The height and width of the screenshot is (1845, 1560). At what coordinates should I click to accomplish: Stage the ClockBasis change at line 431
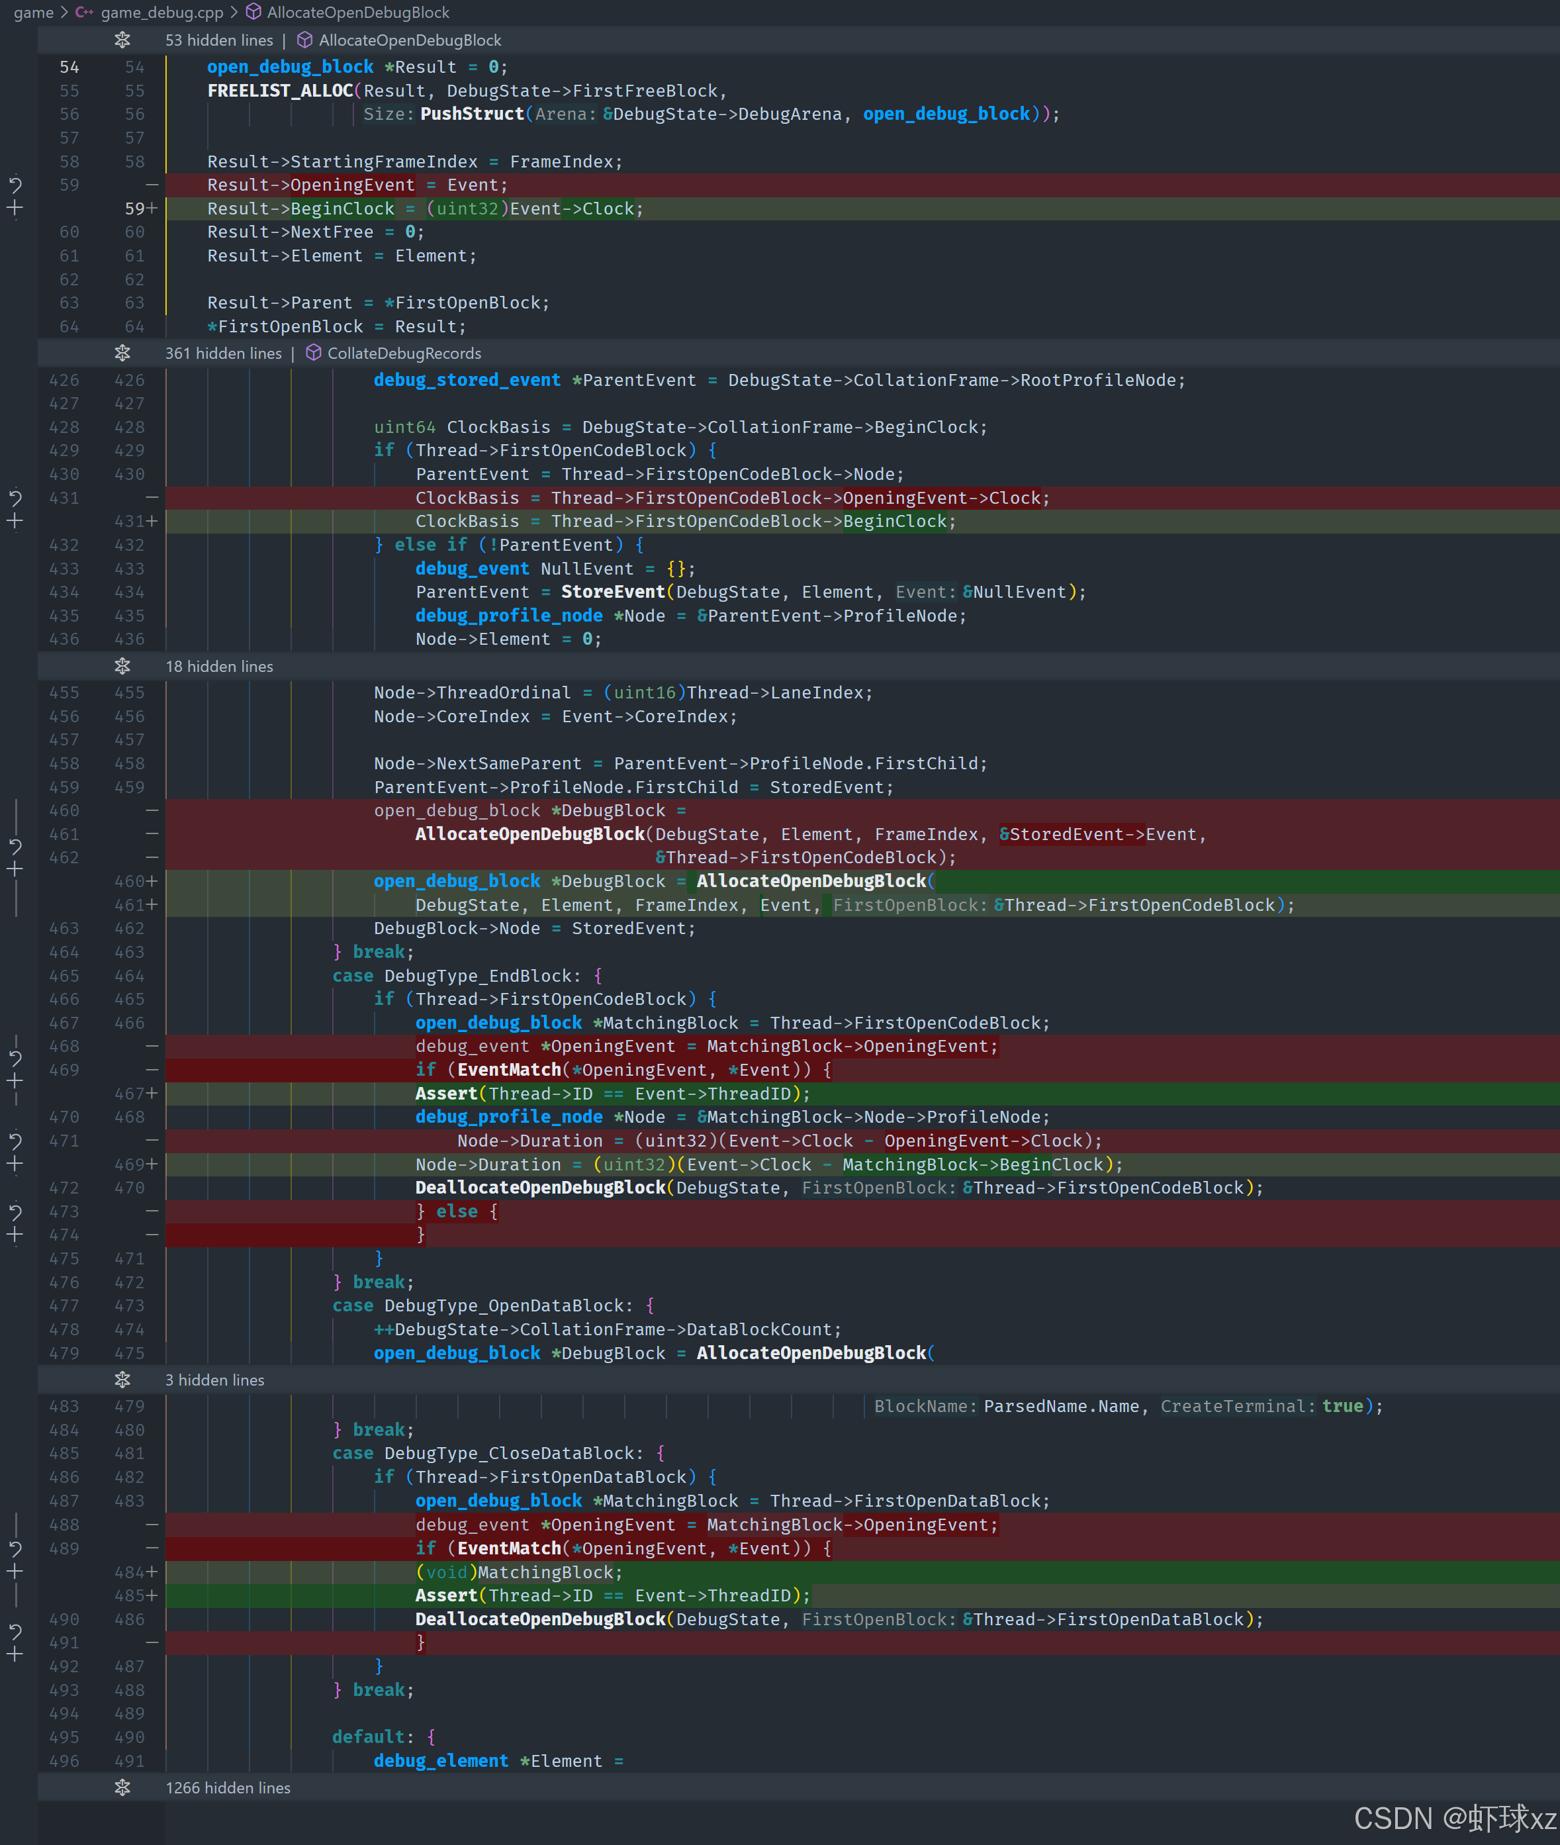(x=15, y=522)
